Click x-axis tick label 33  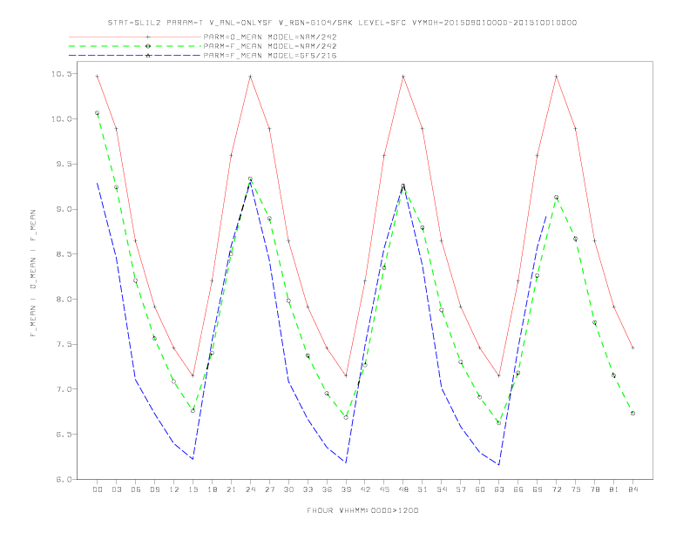[308, 489]
